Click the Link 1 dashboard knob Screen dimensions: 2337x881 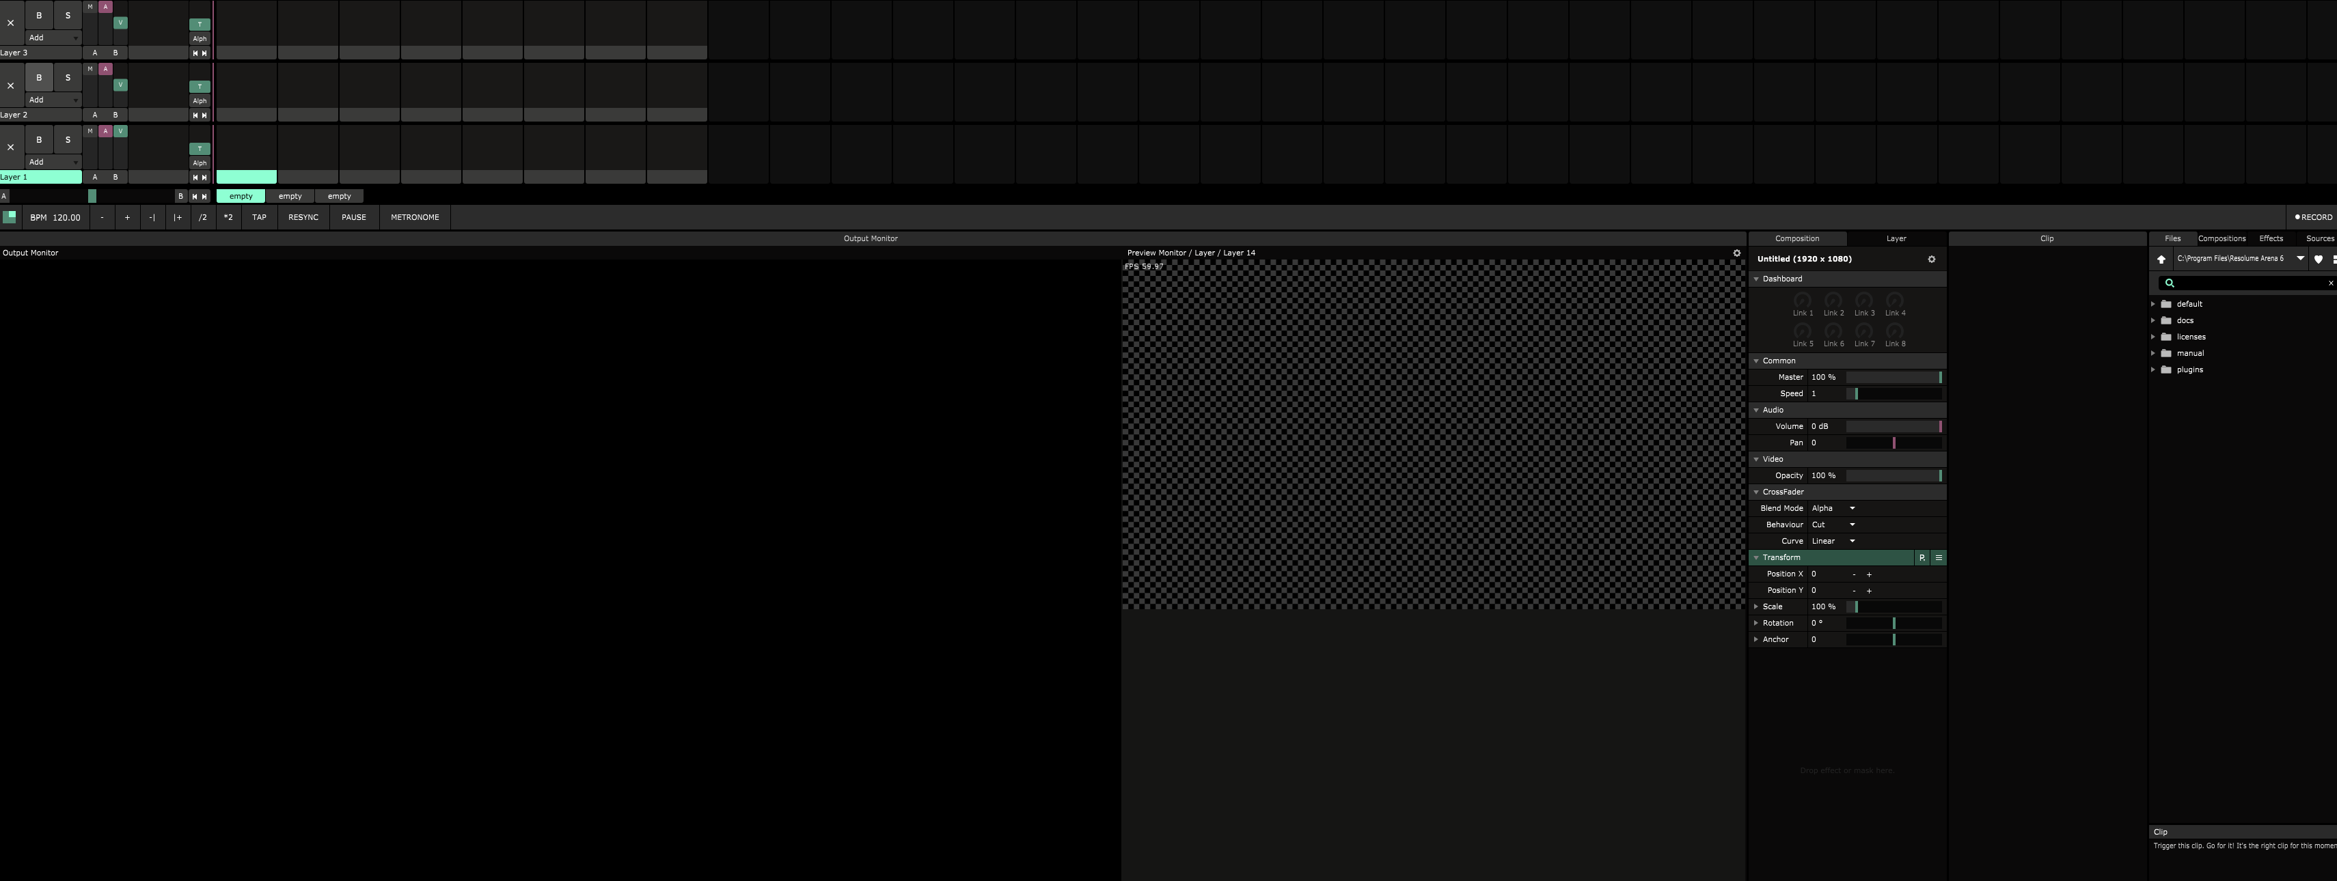click(1803, 300)
